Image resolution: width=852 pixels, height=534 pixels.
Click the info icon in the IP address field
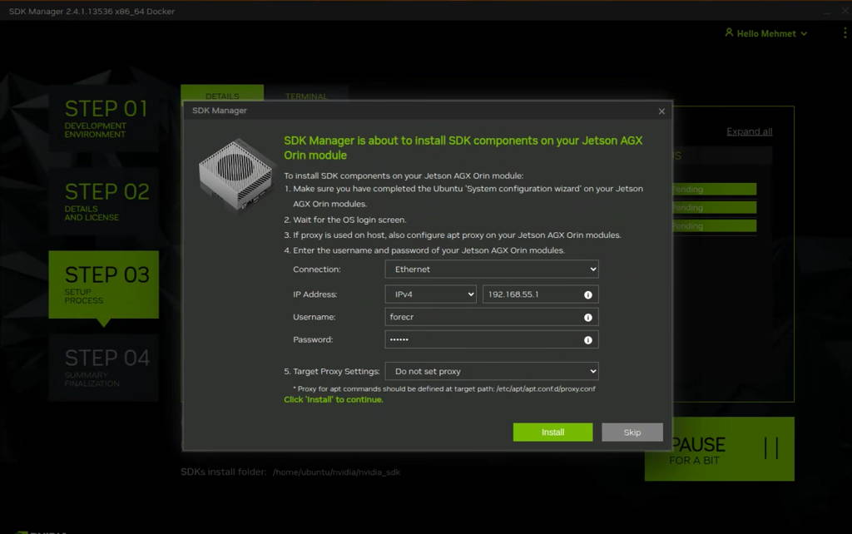click(588, 294)
